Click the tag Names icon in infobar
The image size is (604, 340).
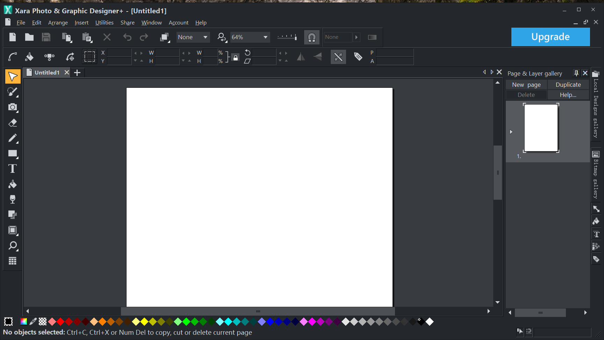(358, 57)
